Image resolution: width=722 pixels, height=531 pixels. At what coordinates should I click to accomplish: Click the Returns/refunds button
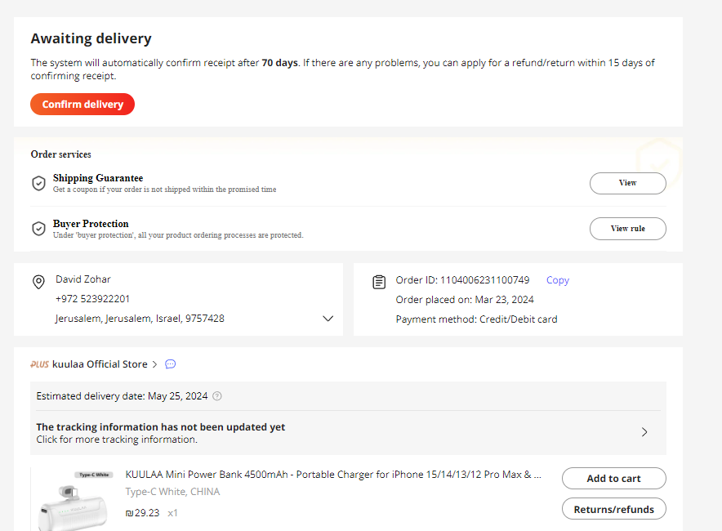613,510
